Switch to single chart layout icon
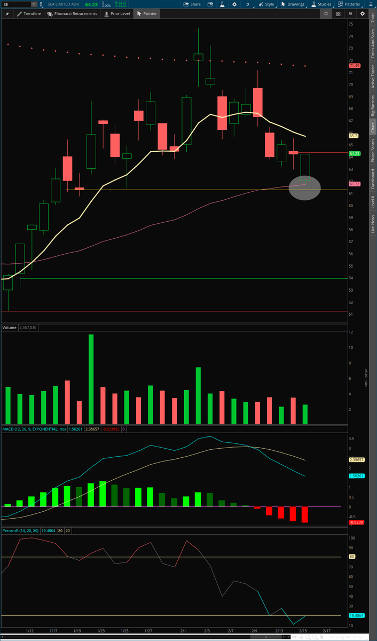Image resolution: width=377 pixels, height=641 pixels. [325, 13]
